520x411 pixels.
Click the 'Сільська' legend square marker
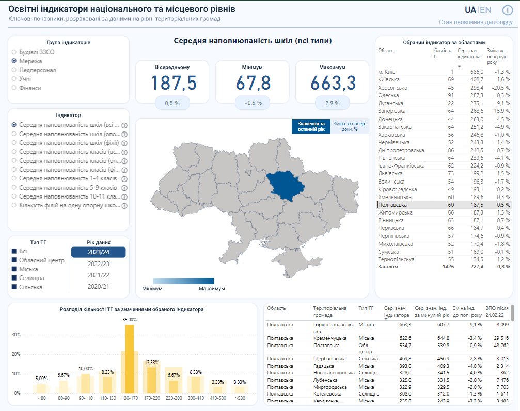(x=14, y=287)
